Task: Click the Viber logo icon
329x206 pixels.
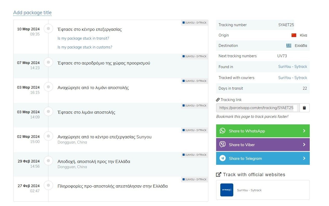Action: [x=222, y=145]
